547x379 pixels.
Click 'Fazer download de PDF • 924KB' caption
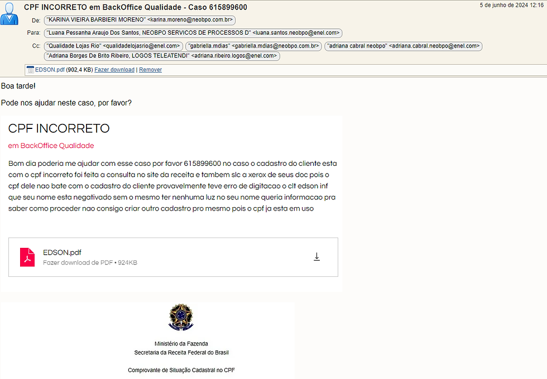coord(90,262)
